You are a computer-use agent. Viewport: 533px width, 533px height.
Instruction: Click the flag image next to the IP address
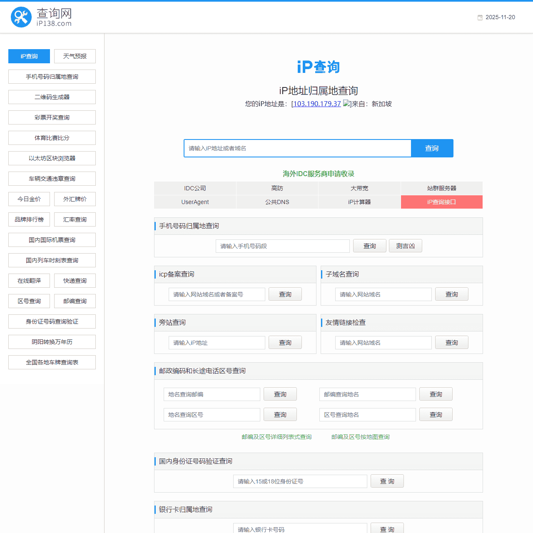[346, 104]
